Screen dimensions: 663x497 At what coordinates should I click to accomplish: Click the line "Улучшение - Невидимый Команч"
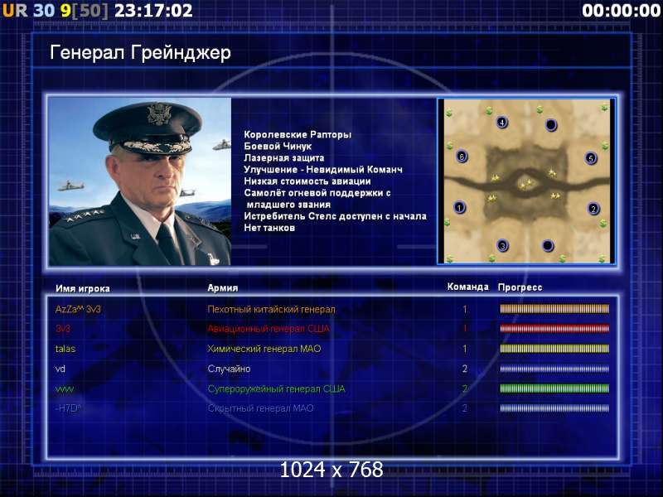click(x=323, y=170)
